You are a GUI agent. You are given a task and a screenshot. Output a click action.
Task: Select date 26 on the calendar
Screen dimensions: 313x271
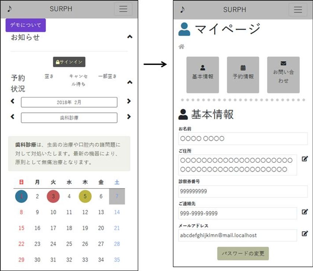tap(85, 244)
